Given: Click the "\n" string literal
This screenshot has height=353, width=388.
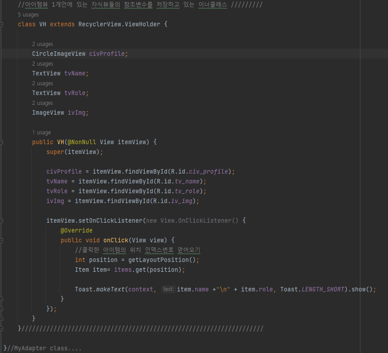Looking at the screenshot, I should (x=223, y=289).
